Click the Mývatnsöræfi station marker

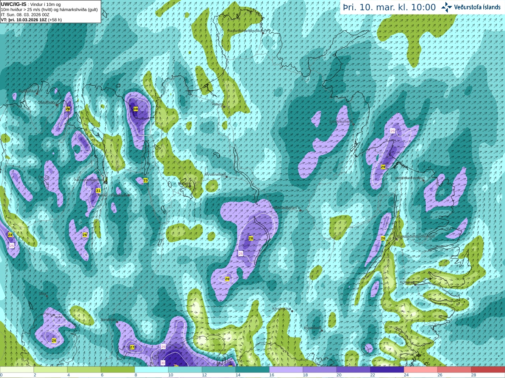(x=226, y=177)
